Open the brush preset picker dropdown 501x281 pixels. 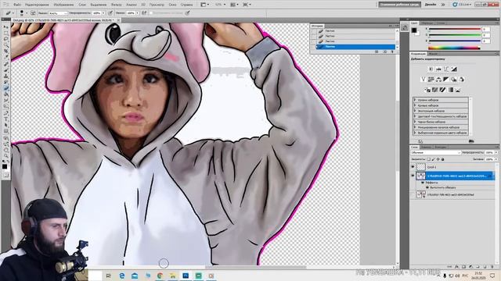(27, 13)
